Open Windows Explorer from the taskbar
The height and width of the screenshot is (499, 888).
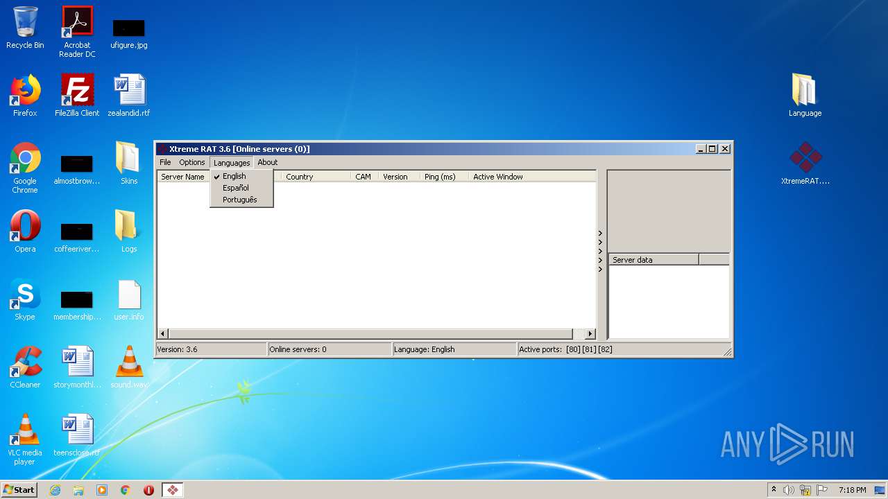pyautogui.click(x=78, y=490)
